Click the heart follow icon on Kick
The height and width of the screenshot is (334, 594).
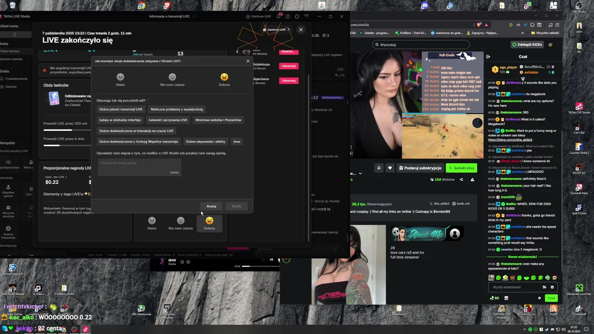[390, 168]
